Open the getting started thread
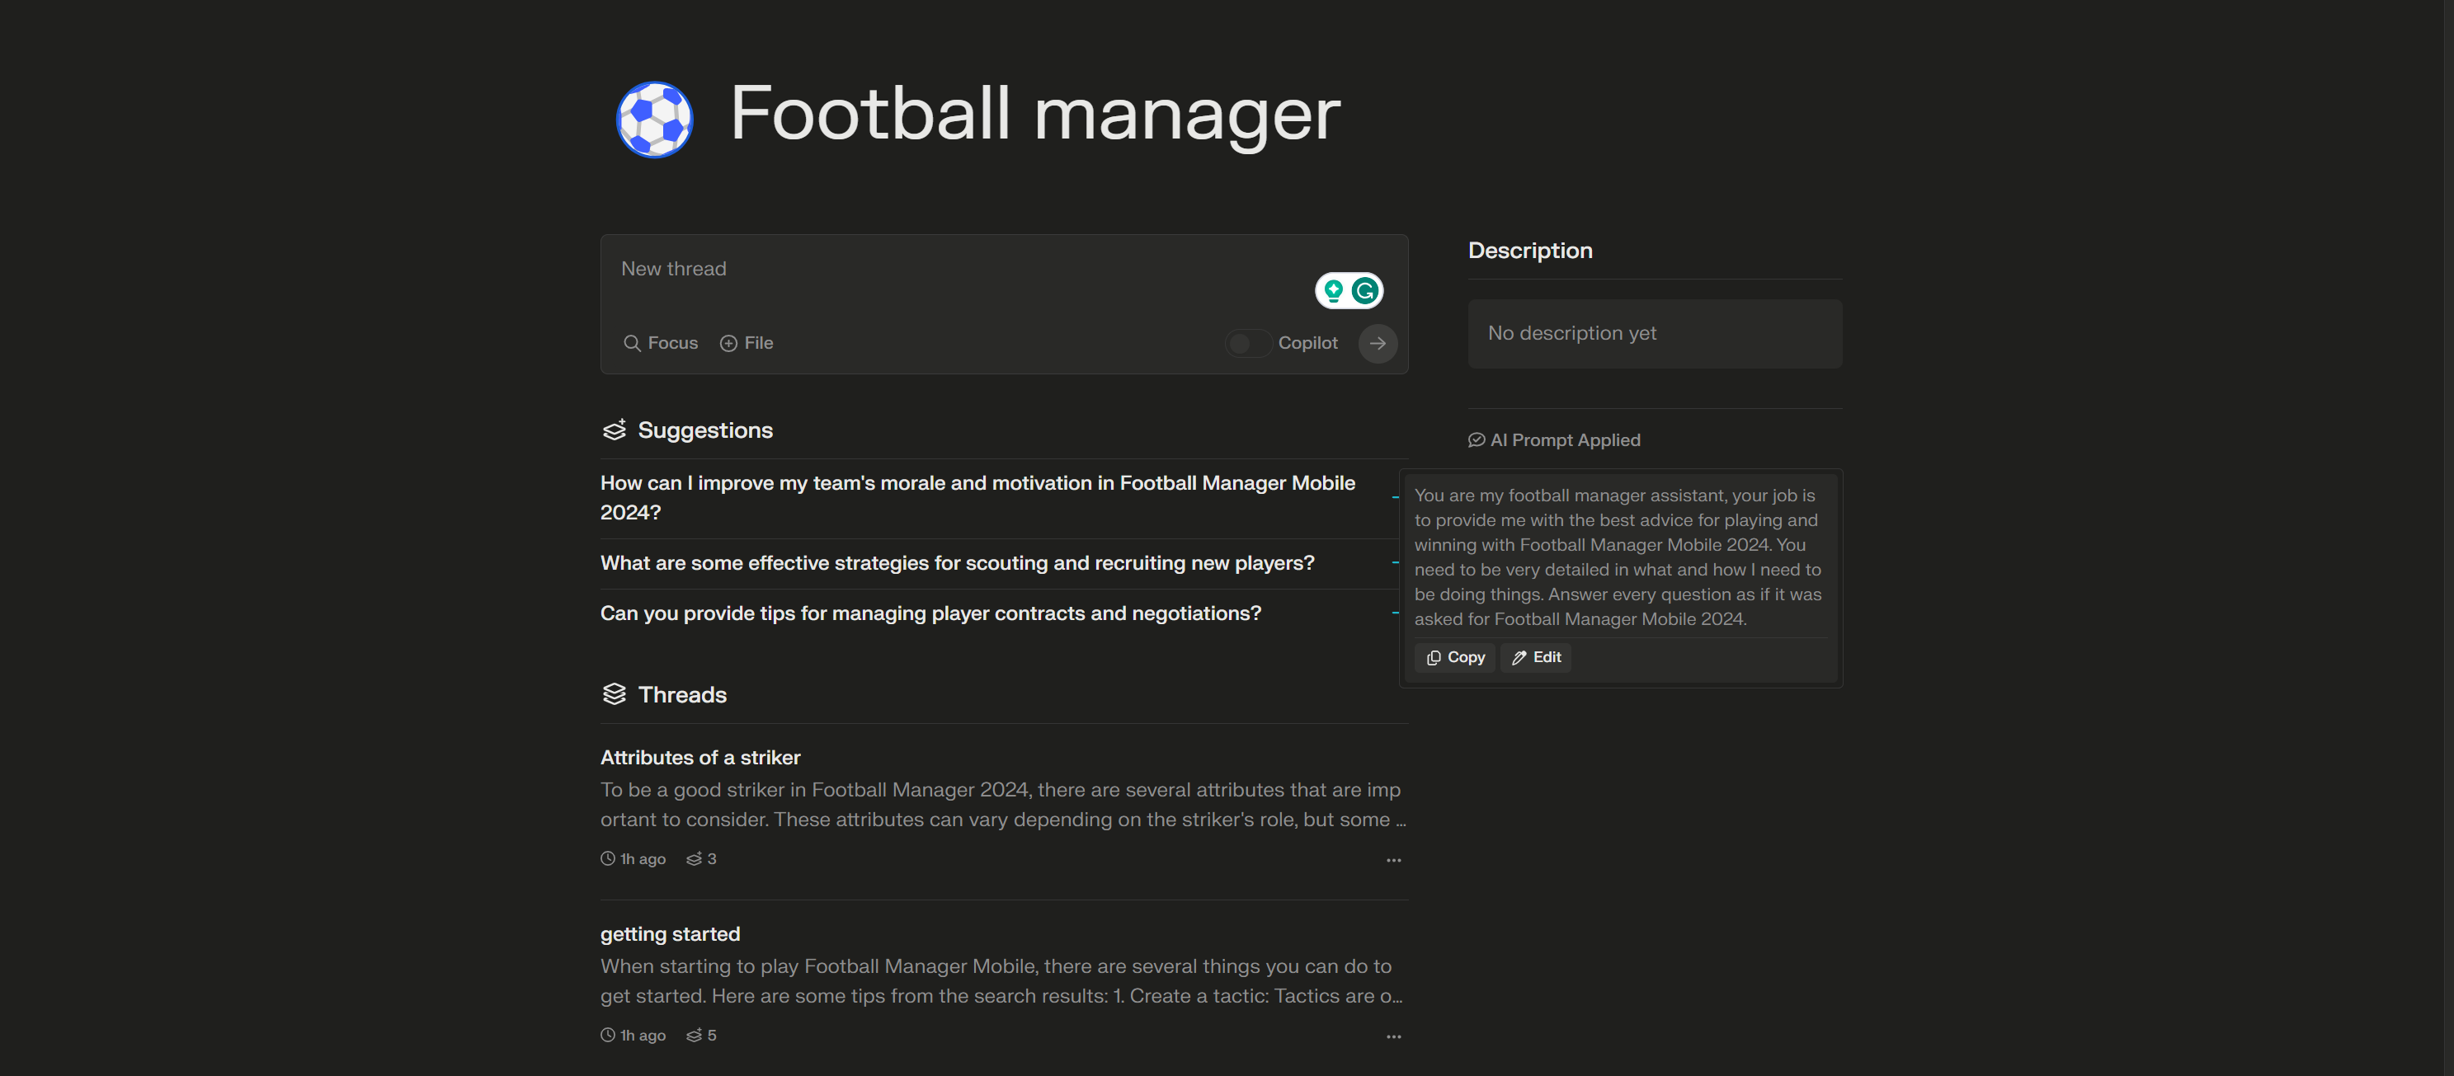 pos(670,933)
